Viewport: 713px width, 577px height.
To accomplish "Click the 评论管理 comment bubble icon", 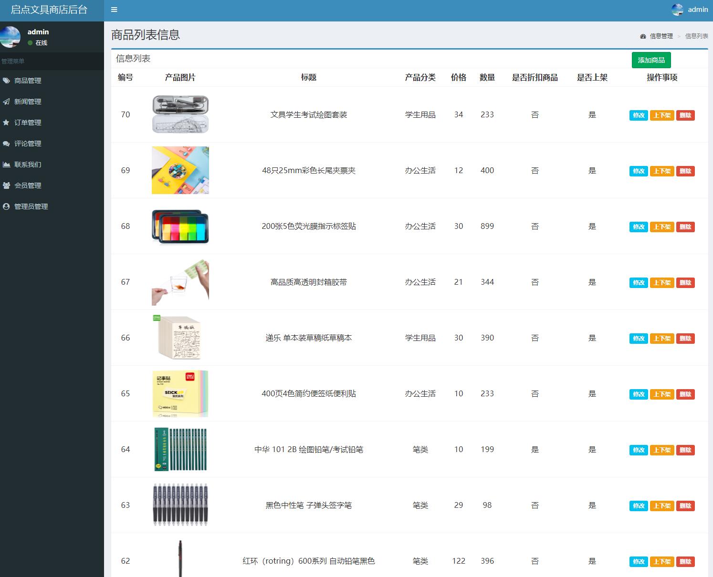I will tap(6, 144).
